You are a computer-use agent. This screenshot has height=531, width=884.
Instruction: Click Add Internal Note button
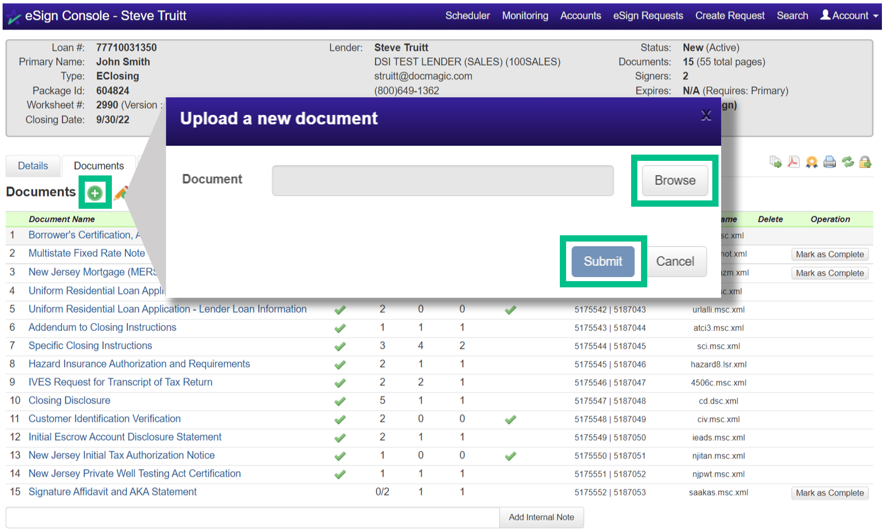541,517
